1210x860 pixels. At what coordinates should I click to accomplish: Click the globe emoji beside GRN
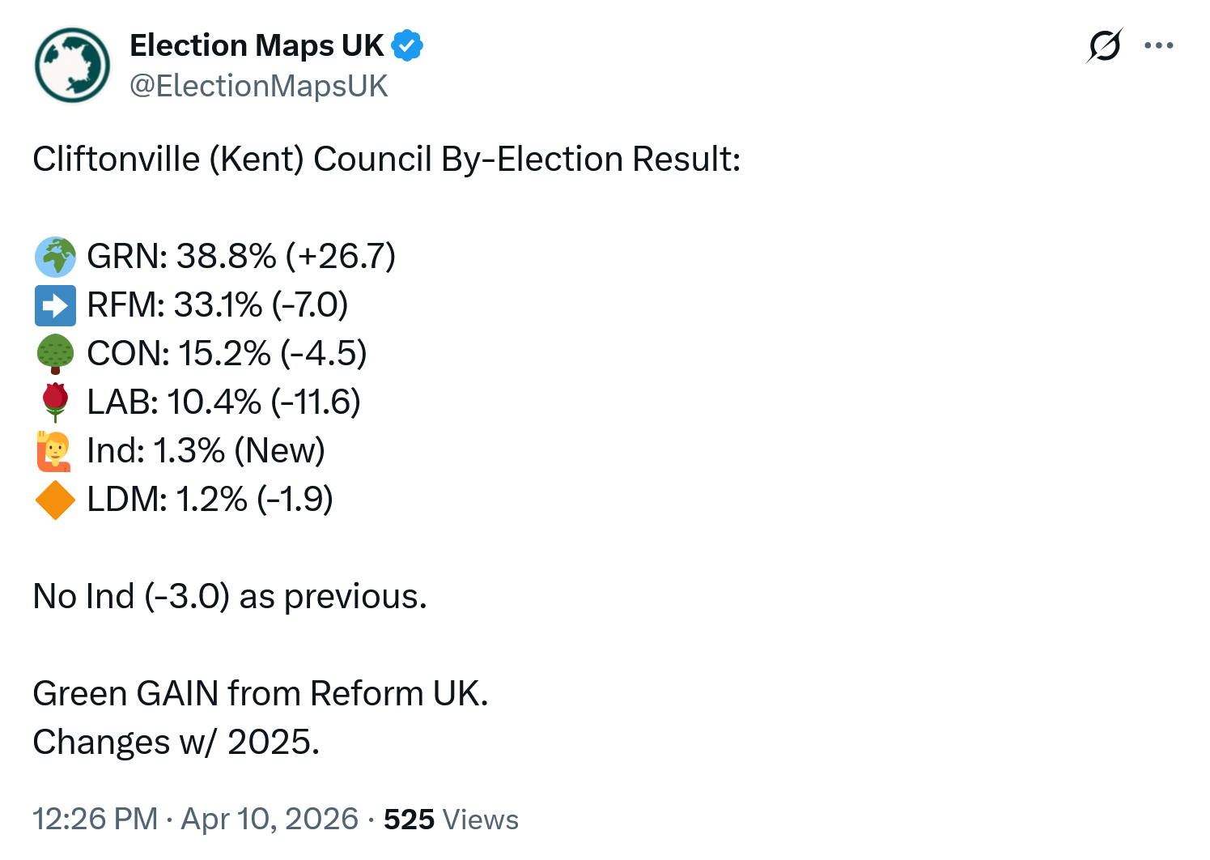(x=55, y=257)
